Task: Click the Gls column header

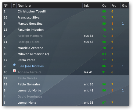Action: pyautogui.click(x=125, y=5)
